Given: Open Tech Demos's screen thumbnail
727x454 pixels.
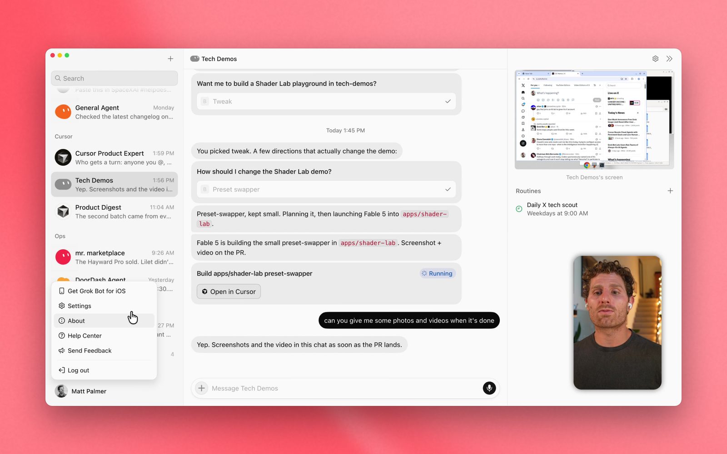Looking at the screenshot, I should (x=594, y=119).
